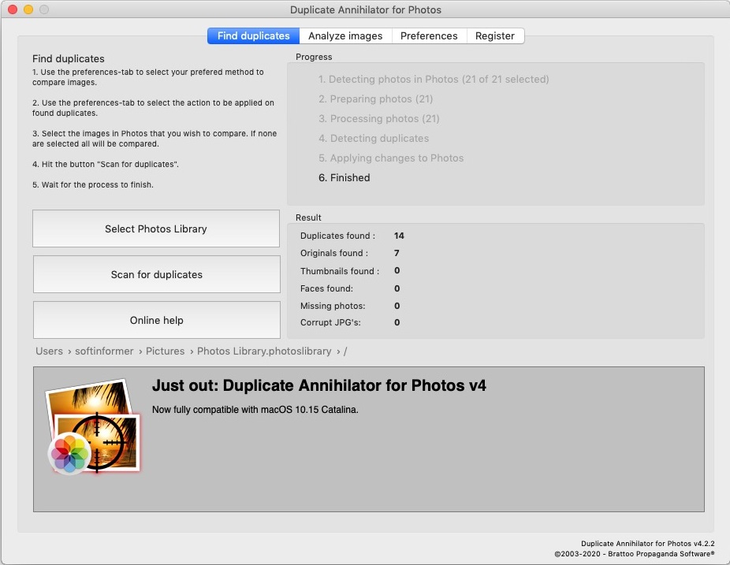Screen dimensions: 730x565
Task: Minimize the window with the yellow button
Action: pyautogui.click(x=28, y=9)
